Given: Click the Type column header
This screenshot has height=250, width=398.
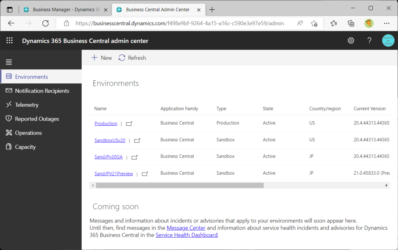Looking at the screenshot, I should point(221,109).
